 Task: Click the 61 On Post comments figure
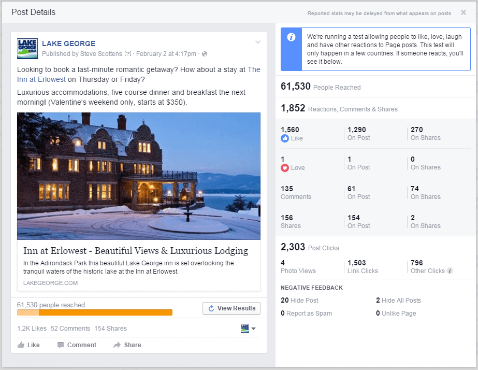pos(359,193)
